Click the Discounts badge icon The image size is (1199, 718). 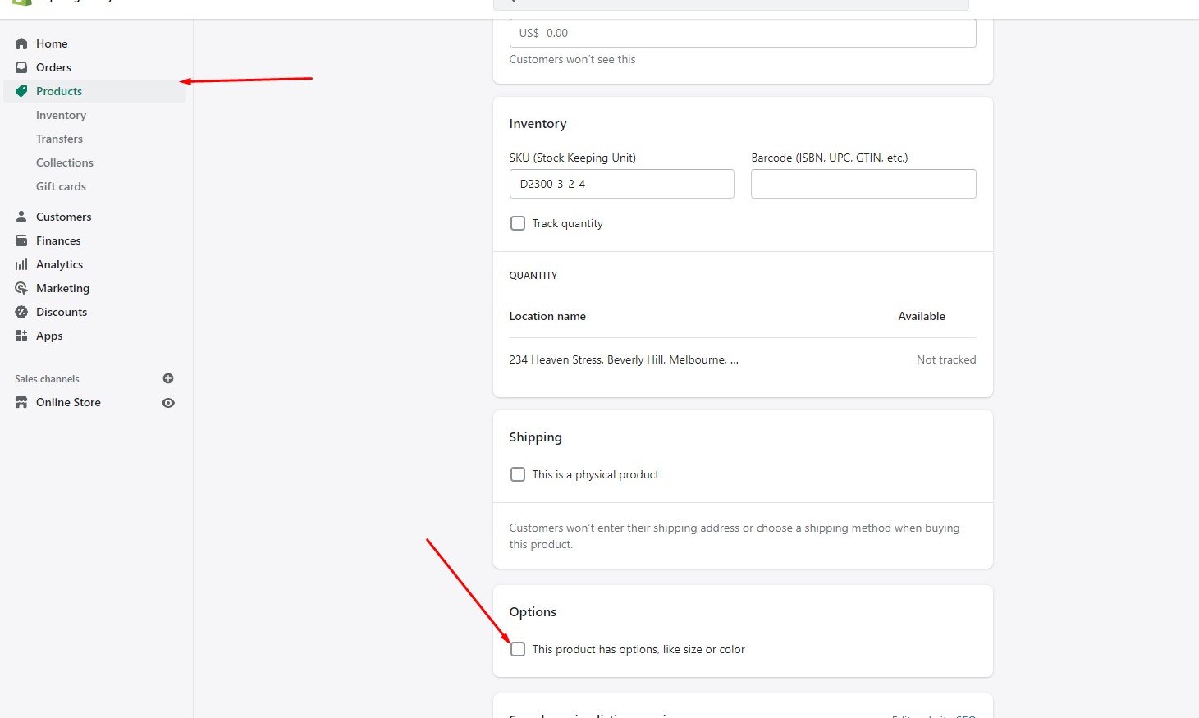[x=21, y=312]
